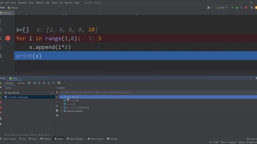The height and width of the screenshot is (144, 257).
Task: Select the <module>, temp.py:6 frame
Action: [x=29, y=97]
